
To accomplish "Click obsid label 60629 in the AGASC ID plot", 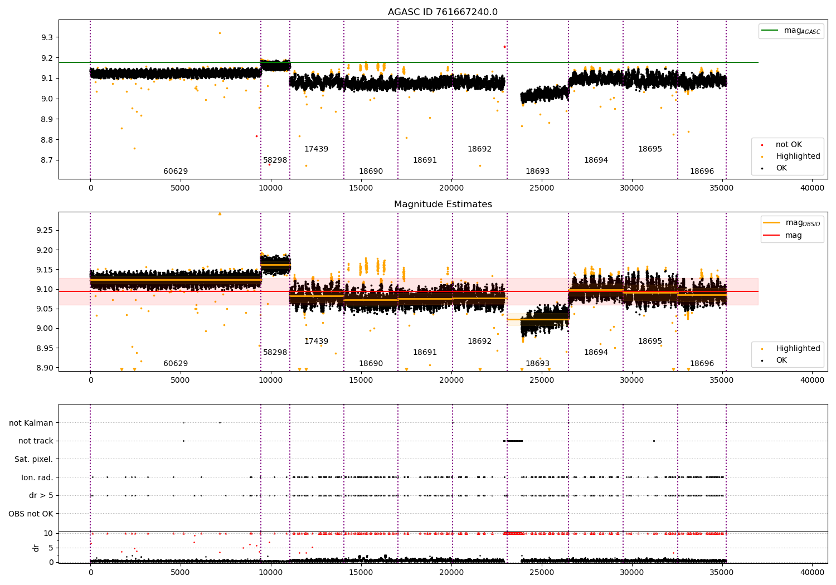I will pyautogui.click(x=176, y=172).
